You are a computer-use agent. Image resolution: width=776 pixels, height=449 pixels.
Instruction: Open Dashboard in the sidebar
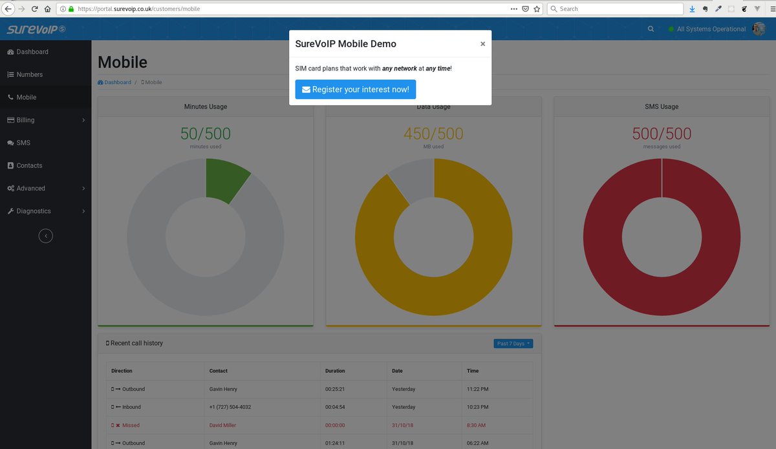pos(45,52)
